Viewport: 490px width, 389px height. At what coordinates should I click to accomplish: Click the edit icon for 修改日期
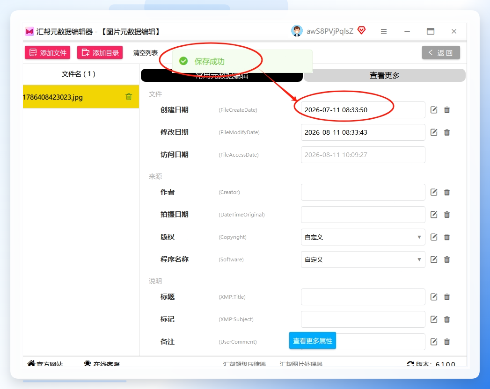[x=434, y=132]
